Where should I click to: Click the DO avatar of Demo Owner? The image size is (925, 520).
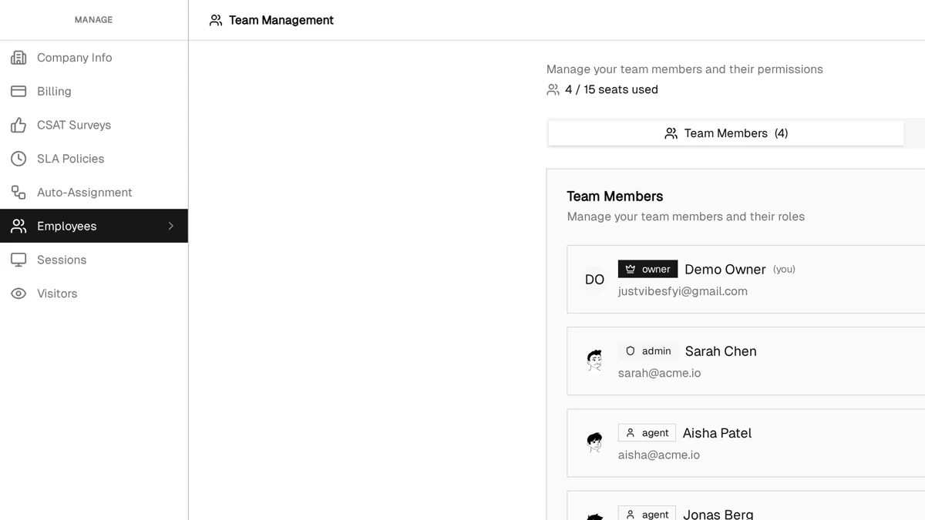click(594, 280)
